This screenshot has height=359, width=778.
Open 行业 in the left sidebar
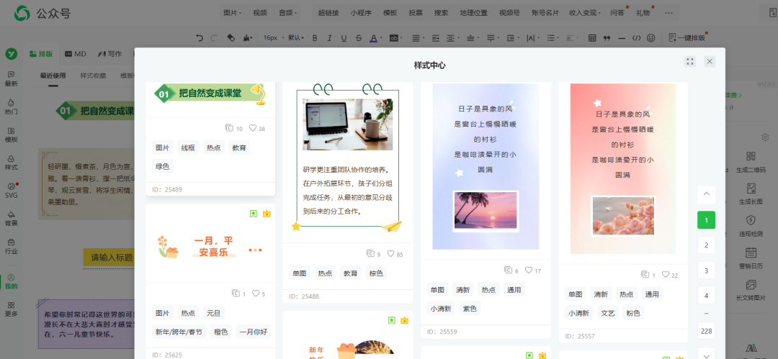click(x=12, y=246)
